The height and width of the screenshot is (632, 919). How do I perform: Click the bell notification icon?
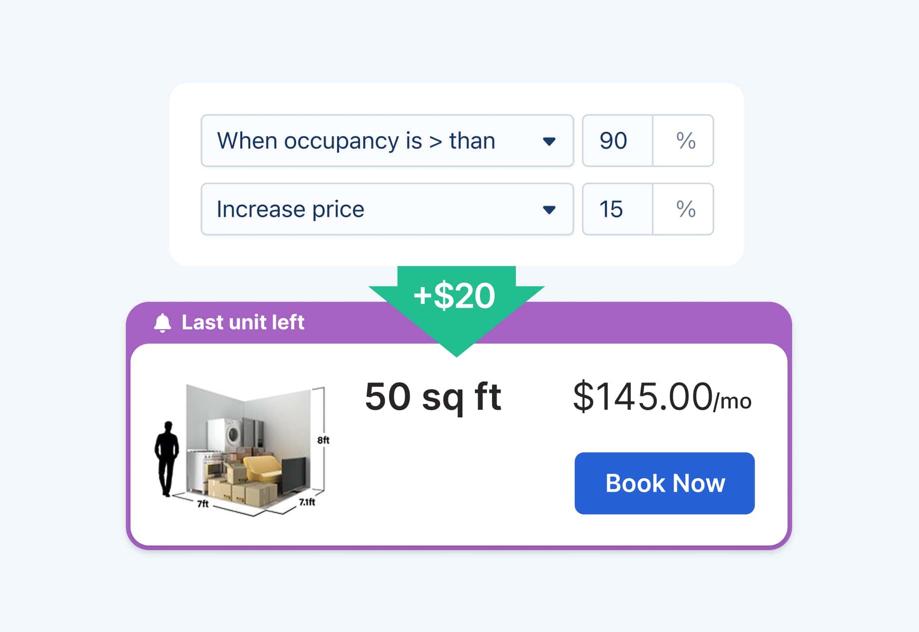coord(163,322)
